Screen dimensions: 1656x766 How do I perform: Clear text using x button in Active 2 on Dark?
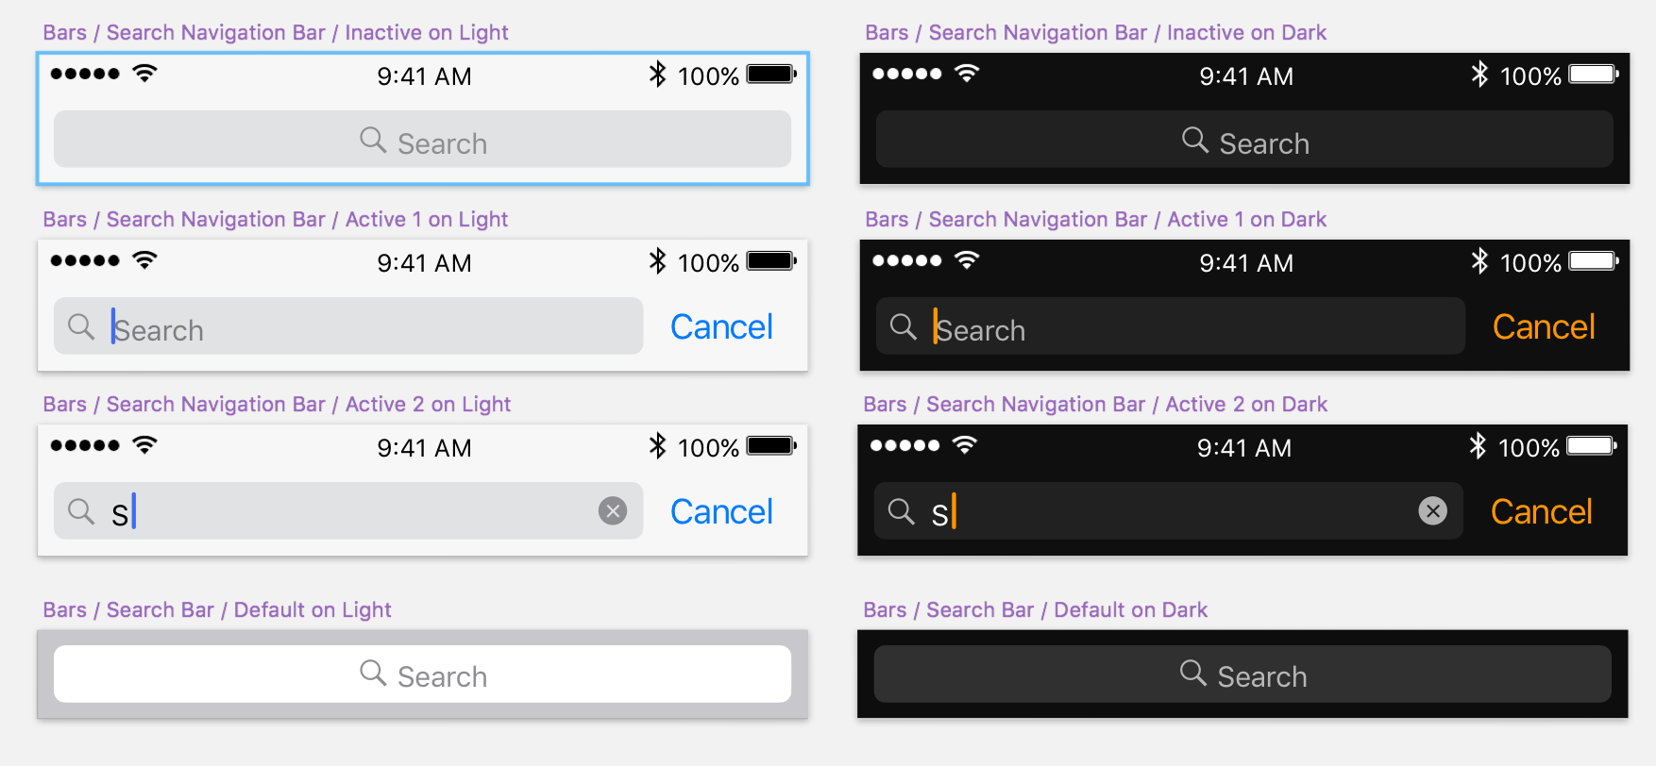coord(1433,510)
